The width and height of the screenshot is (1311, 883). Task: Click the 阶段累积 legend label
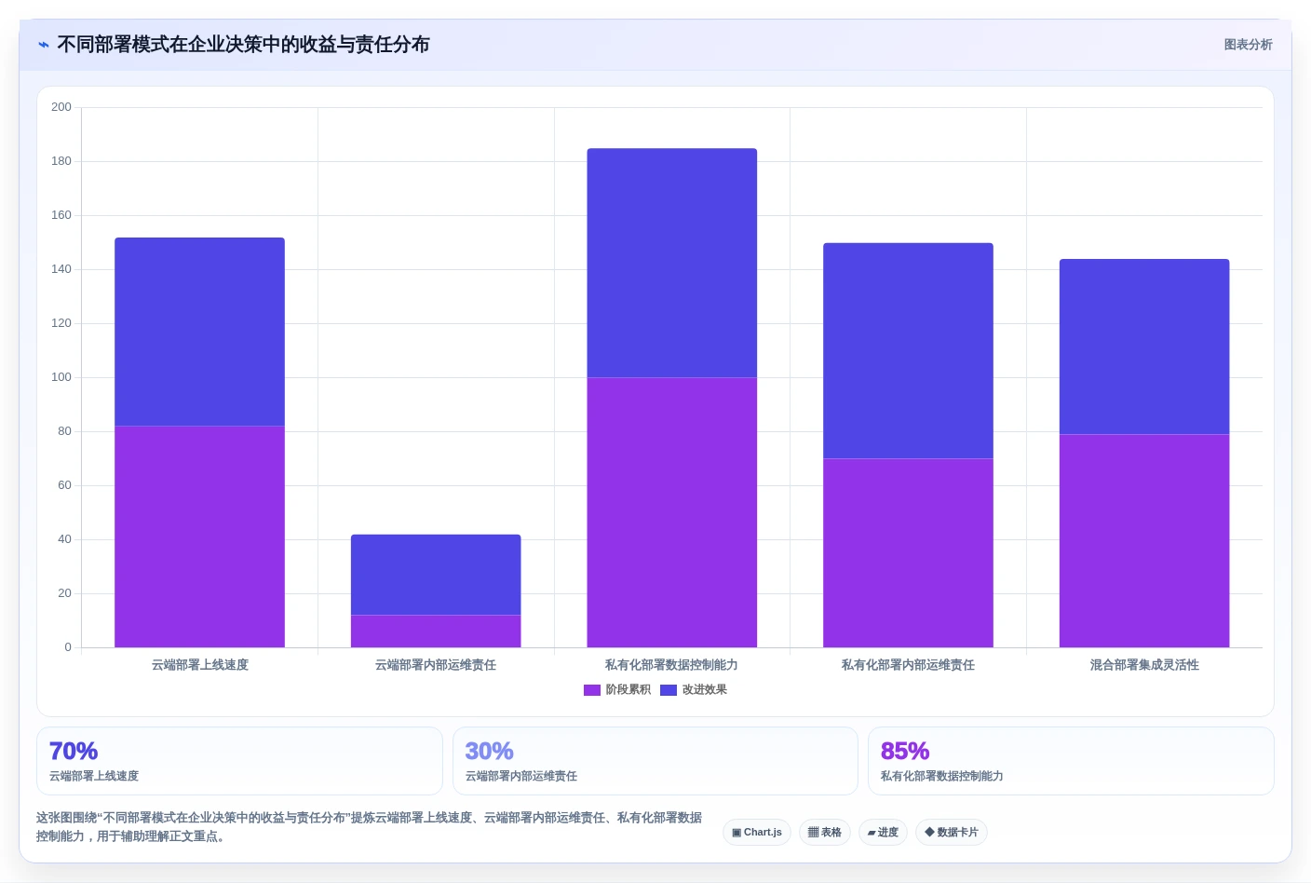[x=628, y=690]
